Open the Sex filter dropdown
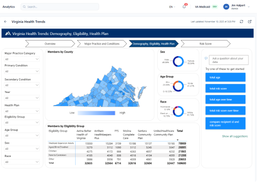Viewport: 257px width, 183px height. [22, 148]
